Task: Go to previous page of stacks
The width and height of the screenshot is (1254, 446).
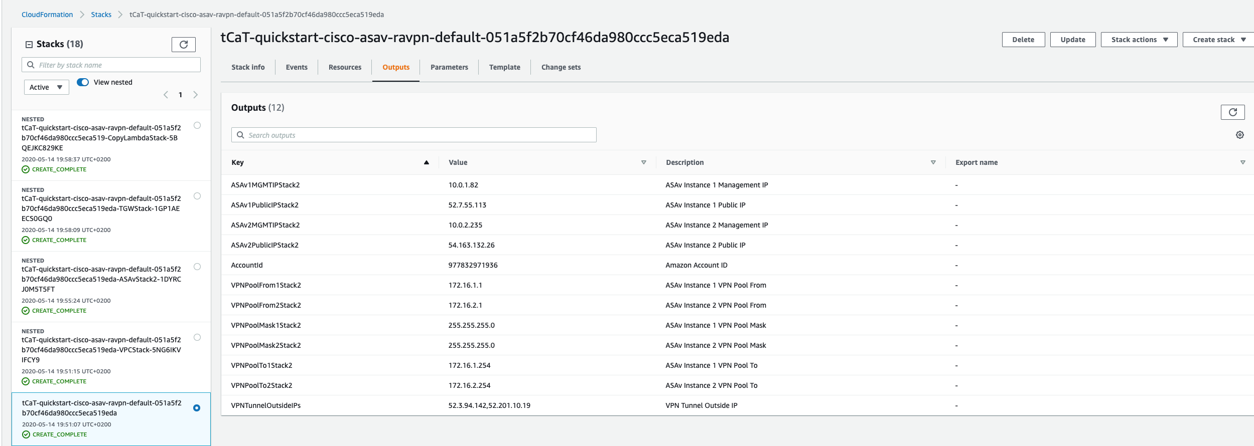Action: 166,95
